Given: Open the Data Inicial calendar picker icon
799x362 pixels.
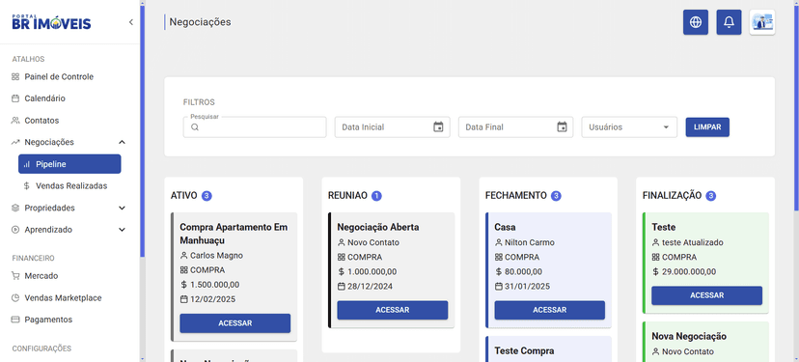Looking at the screenshot, I should click(x=438, y=127).
